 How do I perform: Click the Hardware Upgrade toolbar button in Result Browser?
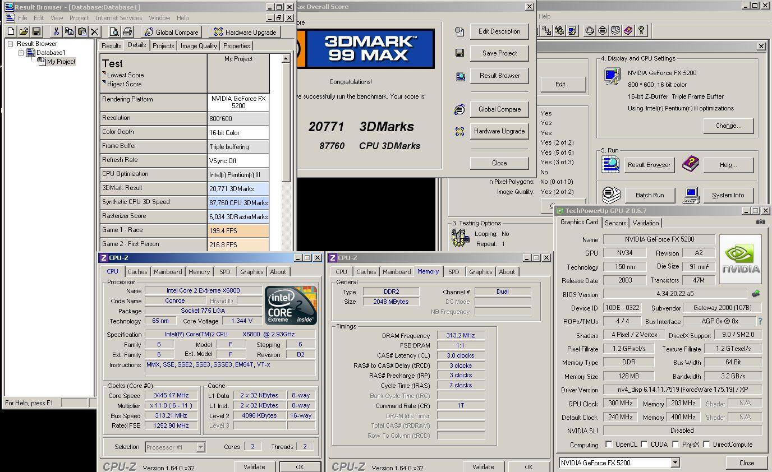(245, 32)
